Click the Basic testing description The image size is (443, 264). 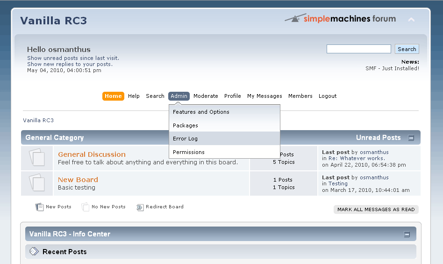pos(77,188)
